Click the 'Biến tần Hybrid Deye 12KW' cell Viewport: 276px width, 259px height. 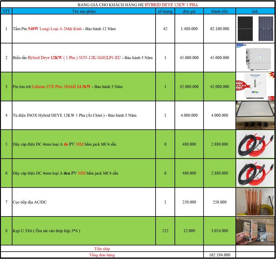(x=84, y=58)
